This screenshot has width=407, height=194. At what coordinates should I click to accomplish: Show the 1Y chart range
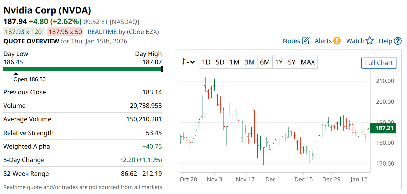point(279,62)
